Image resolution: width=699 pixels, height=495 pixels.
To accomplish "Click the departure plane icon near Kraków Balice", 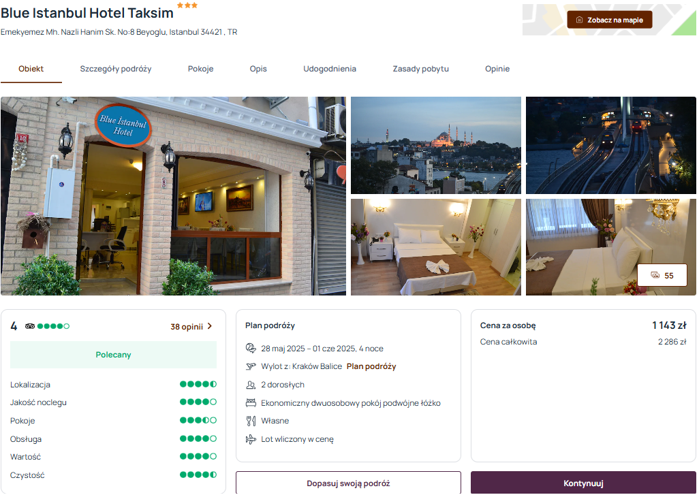I will pos(251,366).
